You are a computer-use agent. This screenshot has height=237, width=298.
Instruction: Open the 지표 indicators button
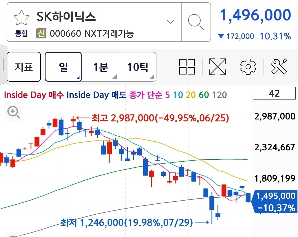pyautogui.click(x=24, y=67)
